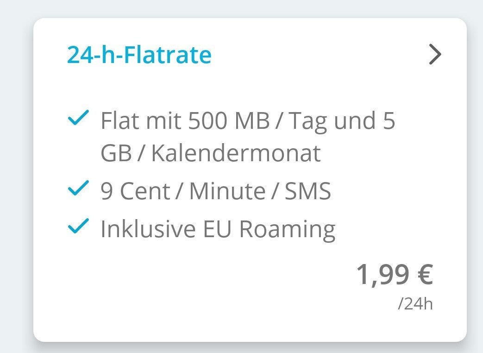483x353 pixels.
Task: Click checkmark beside Flat mit 500 MB
Action: (78, 119)
